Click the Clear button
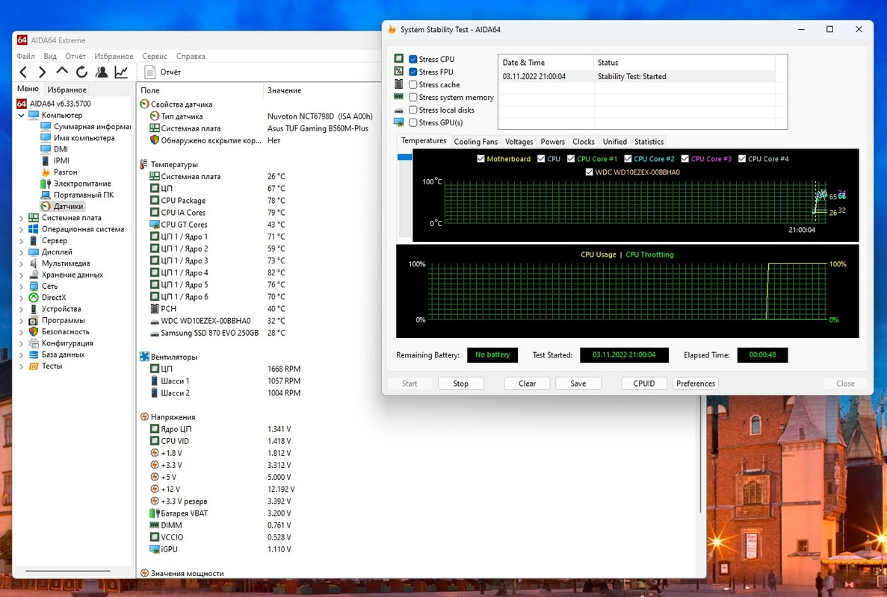This screenshot has width=887, height=597. click(527, 384)
